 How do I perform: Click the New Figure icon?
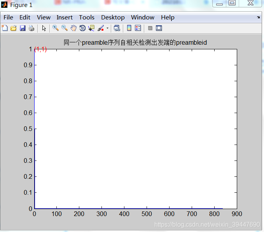pos(5,28)
